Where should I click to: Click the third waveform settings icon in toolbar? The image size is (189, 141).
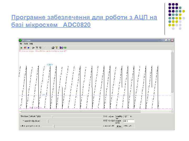click(40, 48)
